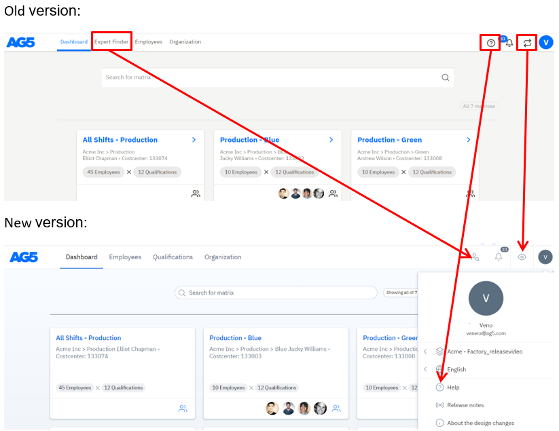The height and width of the screenshot is (431, 559).
Task: Open the Production - Blue matrix link in new version
Action: pos(235,338)
